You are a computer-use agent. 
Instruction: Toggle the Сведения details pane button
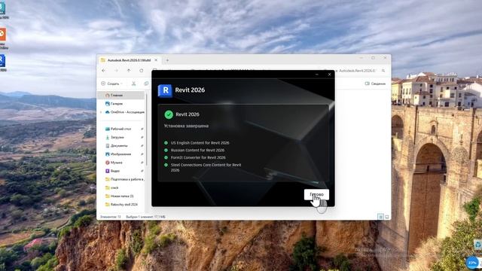click(375, 84)
